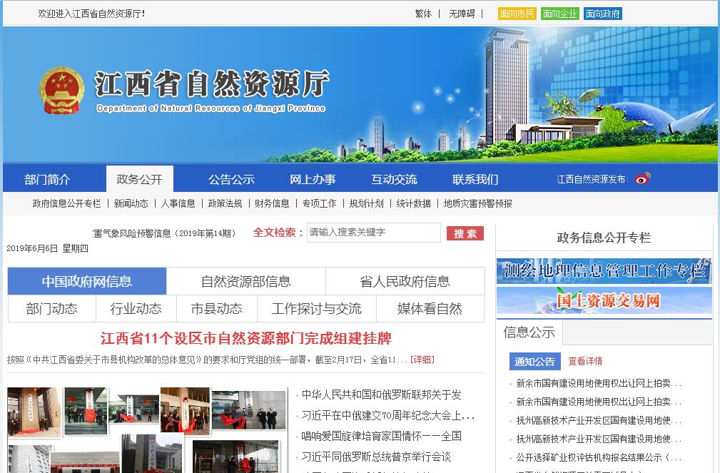This screenshot has width=720, height=473.
Task: Open the 测绘地理信息管理工作专栏 banner
Action: coord(604,271)
